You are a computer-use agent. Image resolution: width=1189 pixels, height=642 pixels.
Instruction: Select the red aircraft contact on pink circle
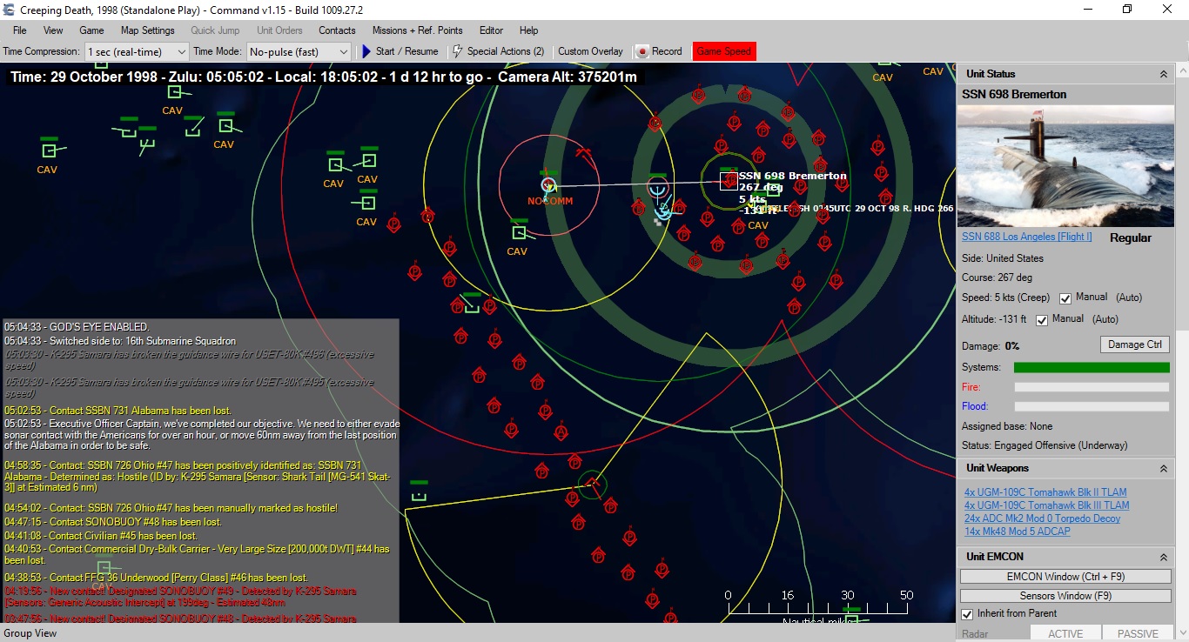584,154
